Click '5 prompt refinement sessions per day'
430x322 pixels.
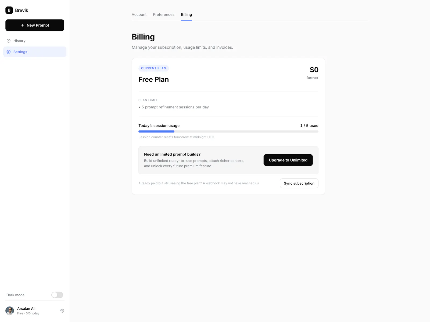point(175,107)
